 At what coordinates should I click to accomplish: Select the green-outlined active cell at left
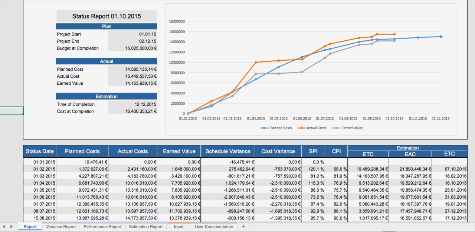[12, 110]
